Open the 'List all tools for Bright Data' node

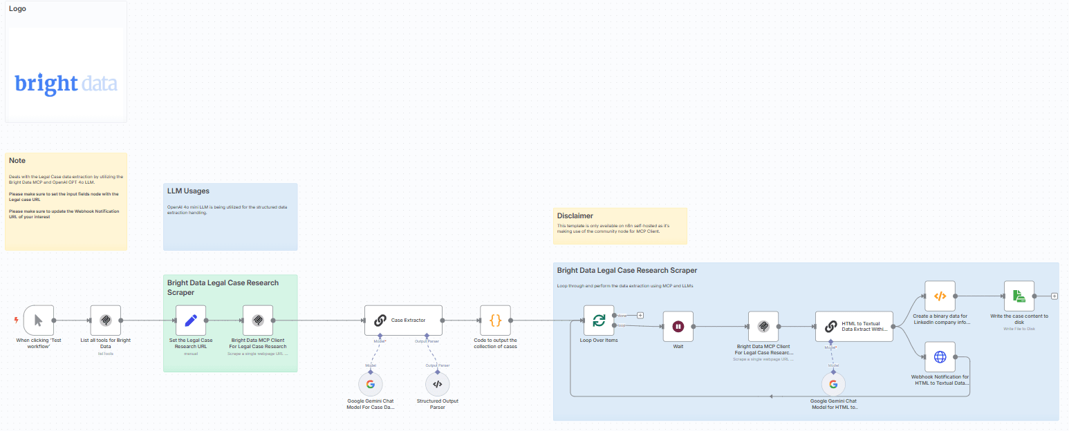tap(106, 320)
